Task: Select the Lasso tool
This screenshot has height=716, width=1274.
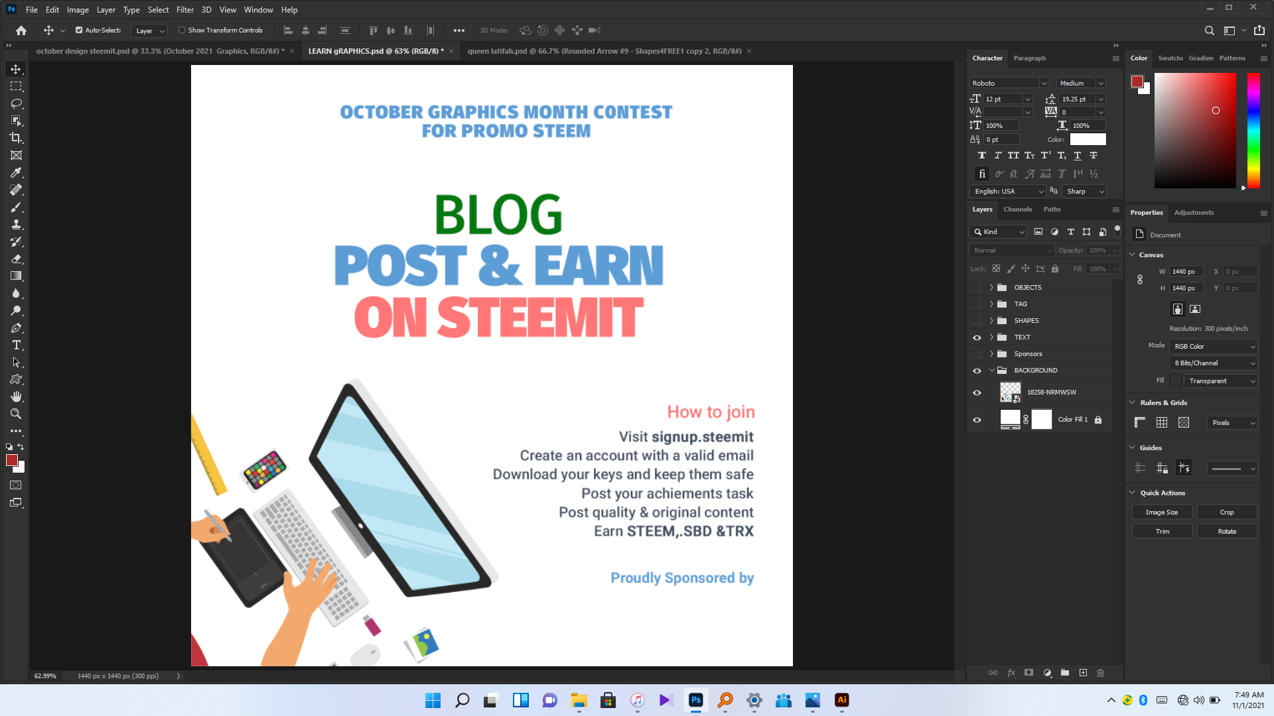Action: point(16,103)
